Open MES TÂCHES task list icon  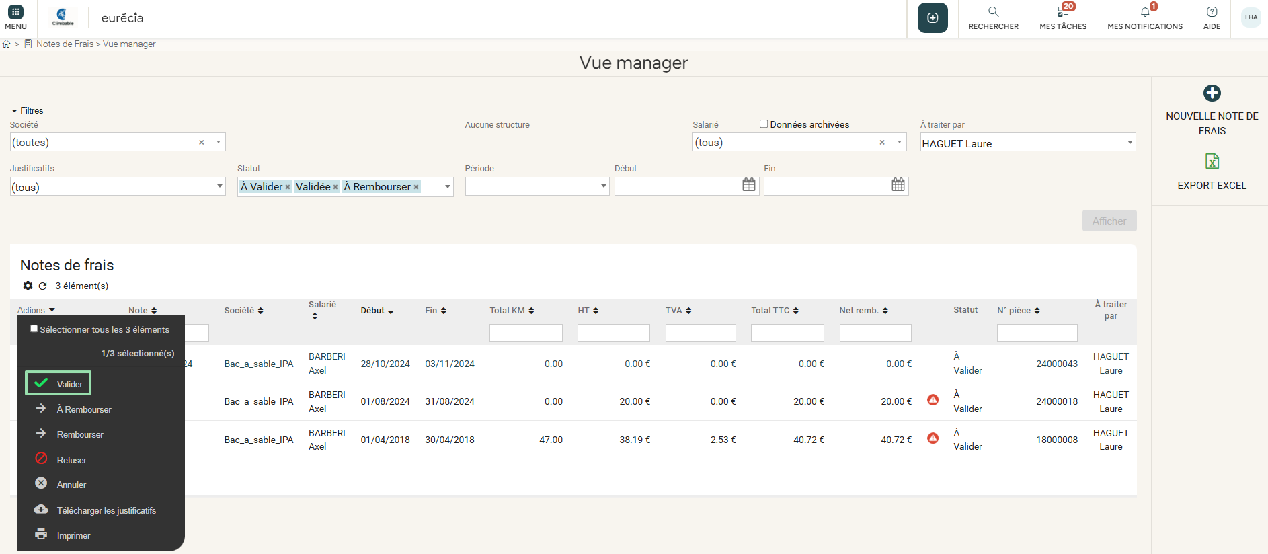1062,12
